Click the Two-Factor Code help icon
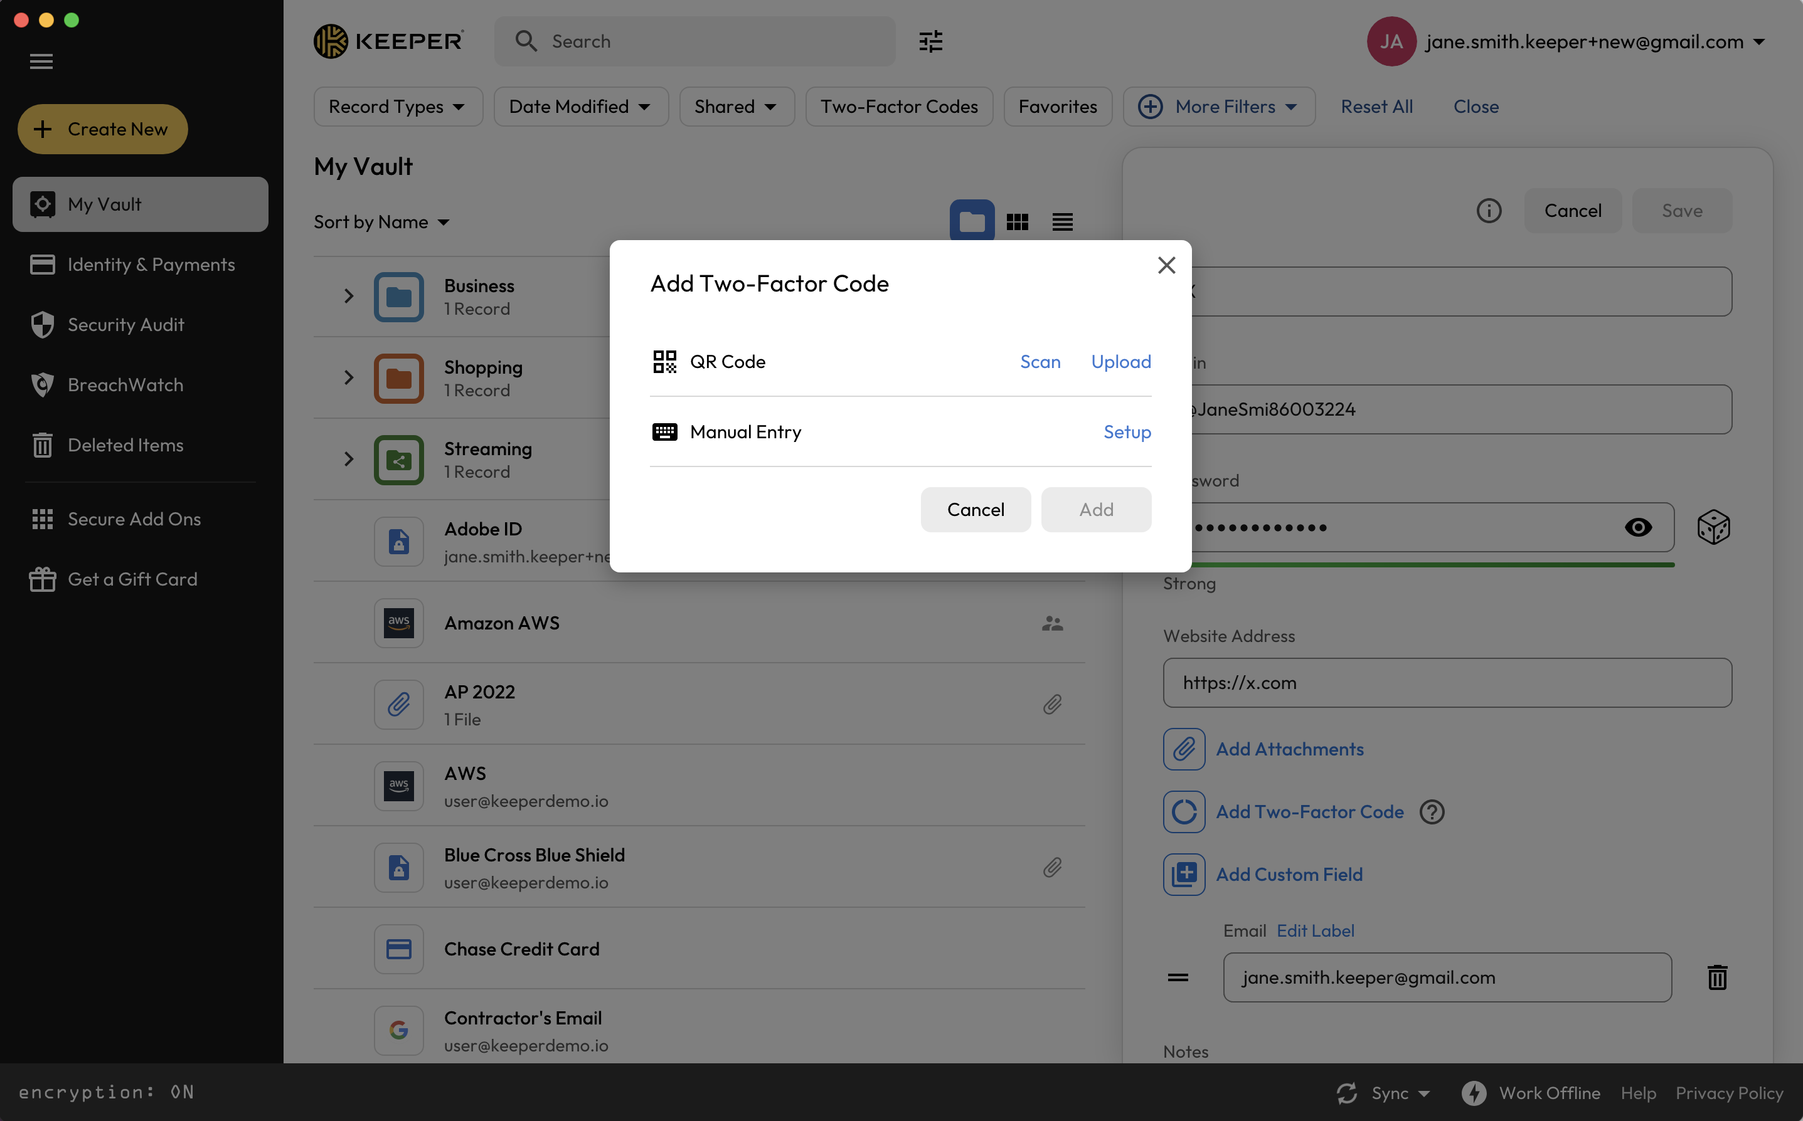Screen dimensions: 1803x1121 (1432, 812)
